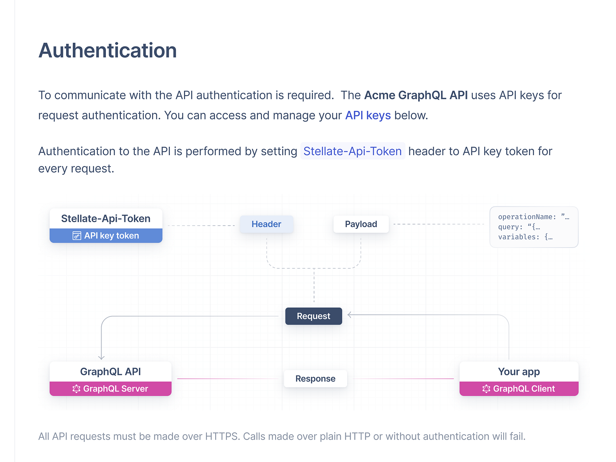Click the Stellate-Api-Token card title

click(x=106, y=219)
